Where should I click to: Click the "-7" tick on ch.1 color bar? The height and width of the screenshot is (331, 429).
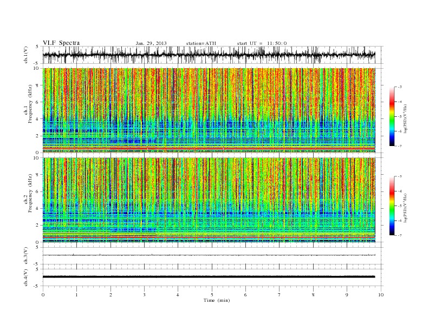point(400,146)
